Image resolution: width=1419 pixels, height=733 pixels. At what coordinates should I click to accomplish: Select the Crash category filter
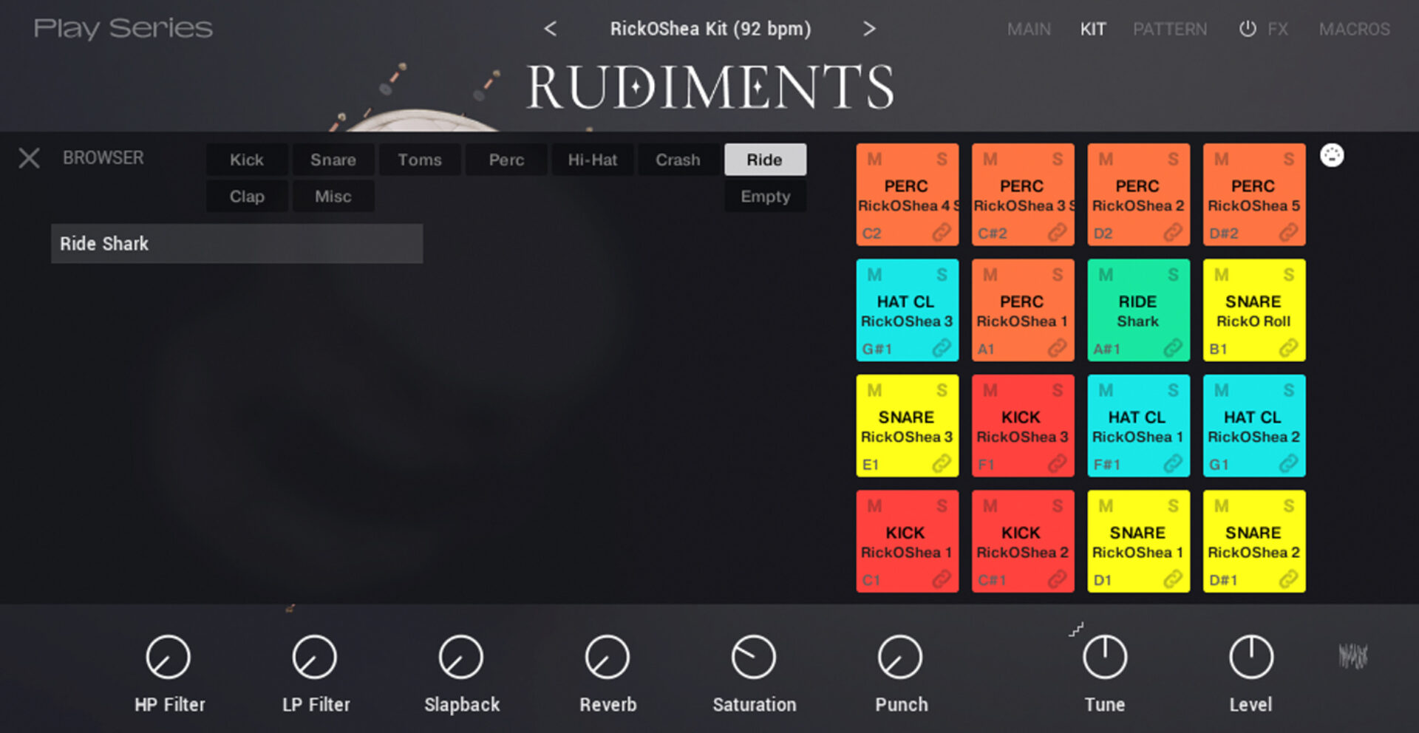click(x=678, y=159)
